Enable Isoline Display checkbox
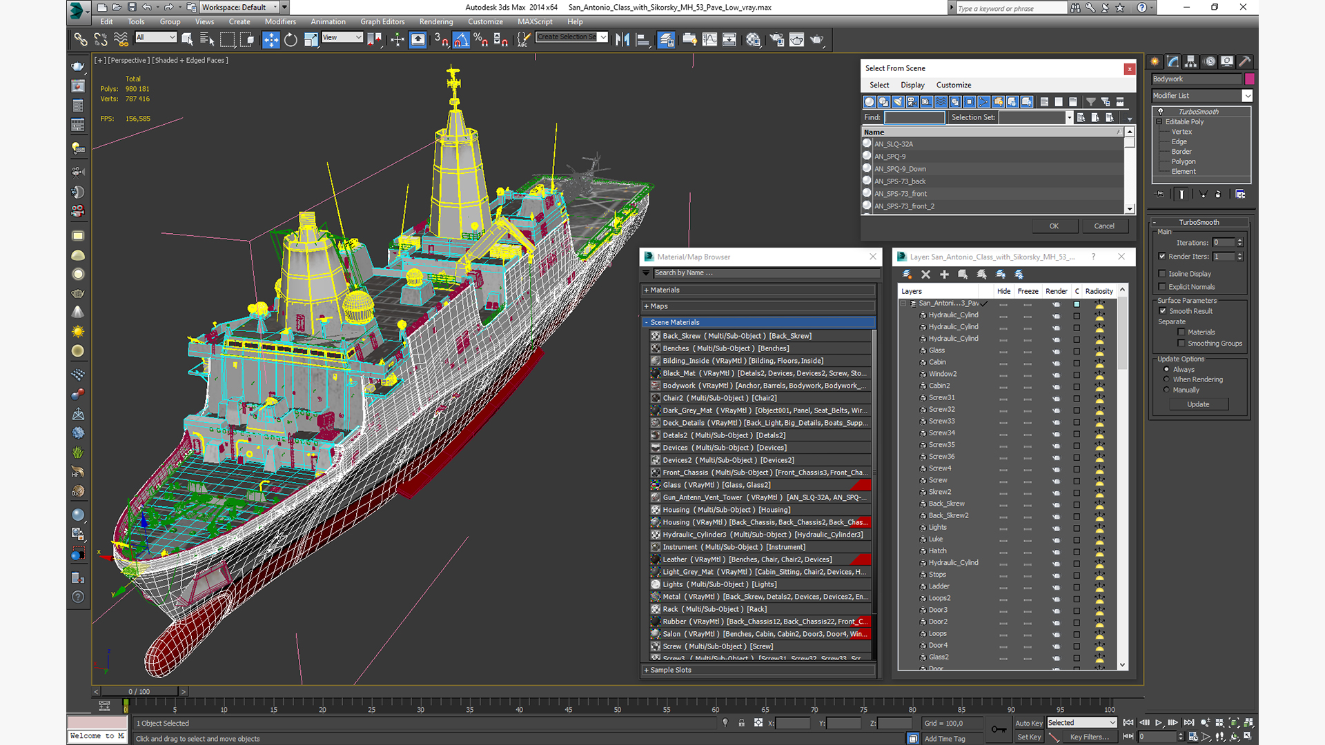This screenshot has width=1325, height=745. coord(1162,274)
